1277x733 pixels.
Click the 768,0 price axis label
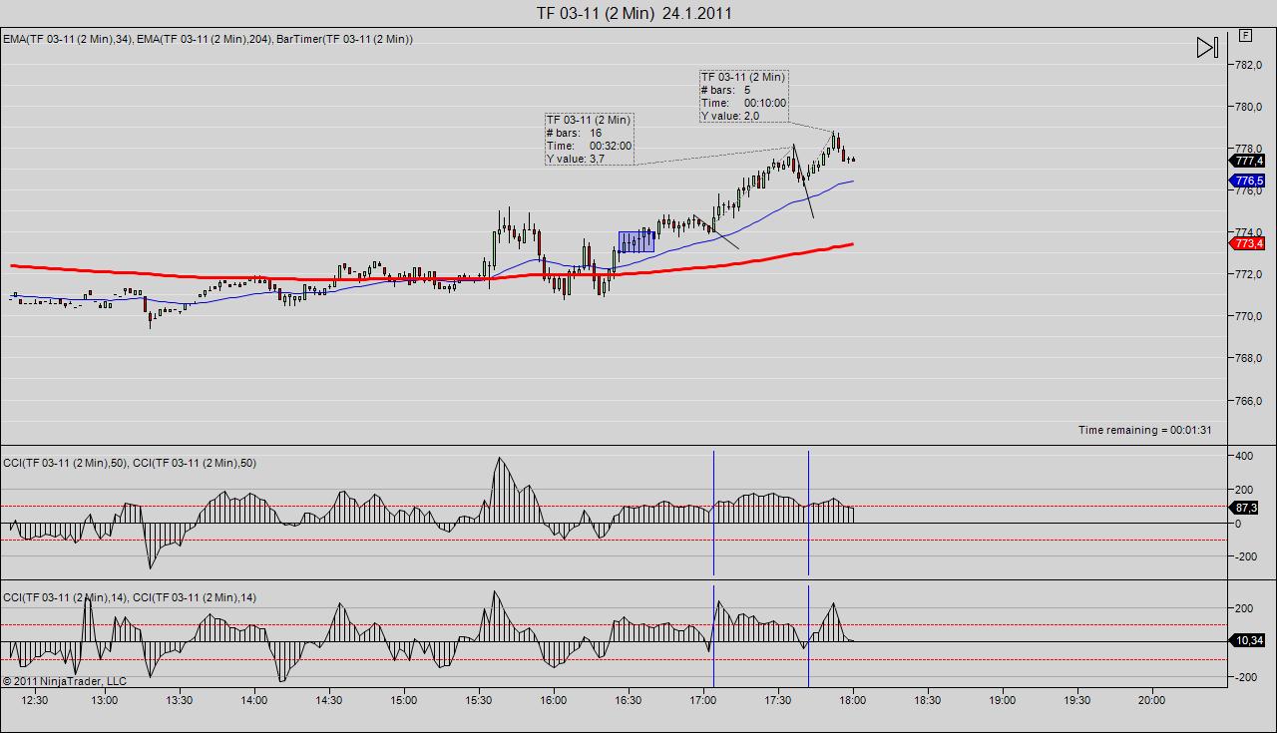[x=1249, y=358]
